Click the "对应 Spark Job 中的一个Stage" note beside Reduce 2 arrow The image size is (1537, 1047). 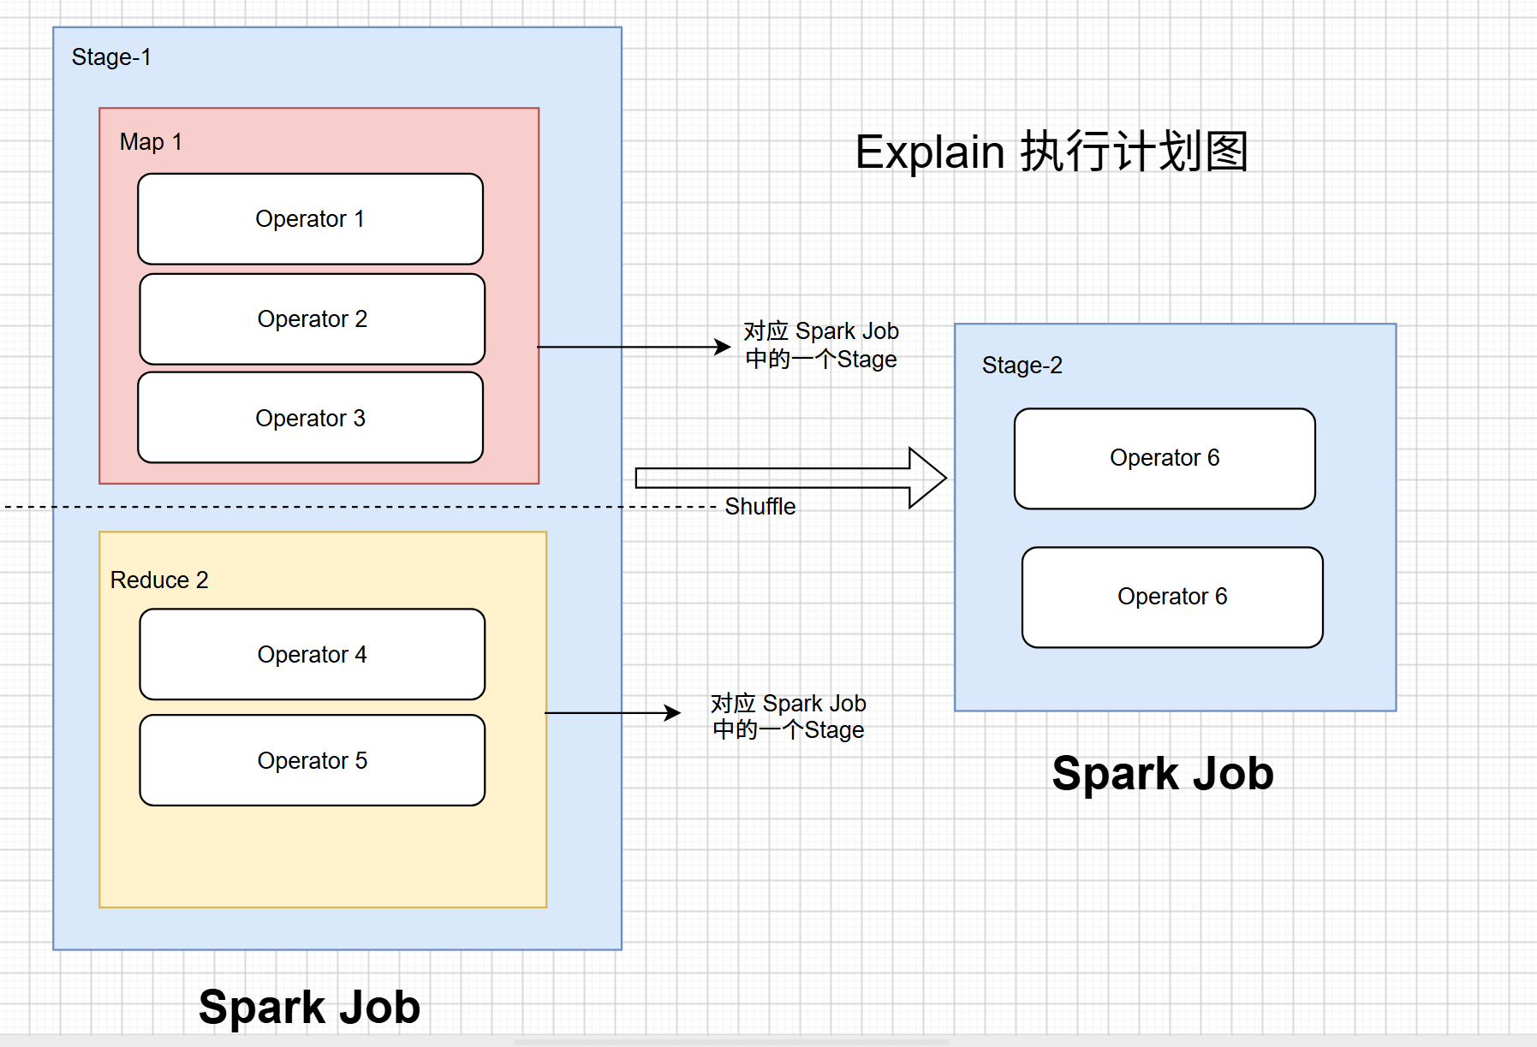[x=789, y=717]
